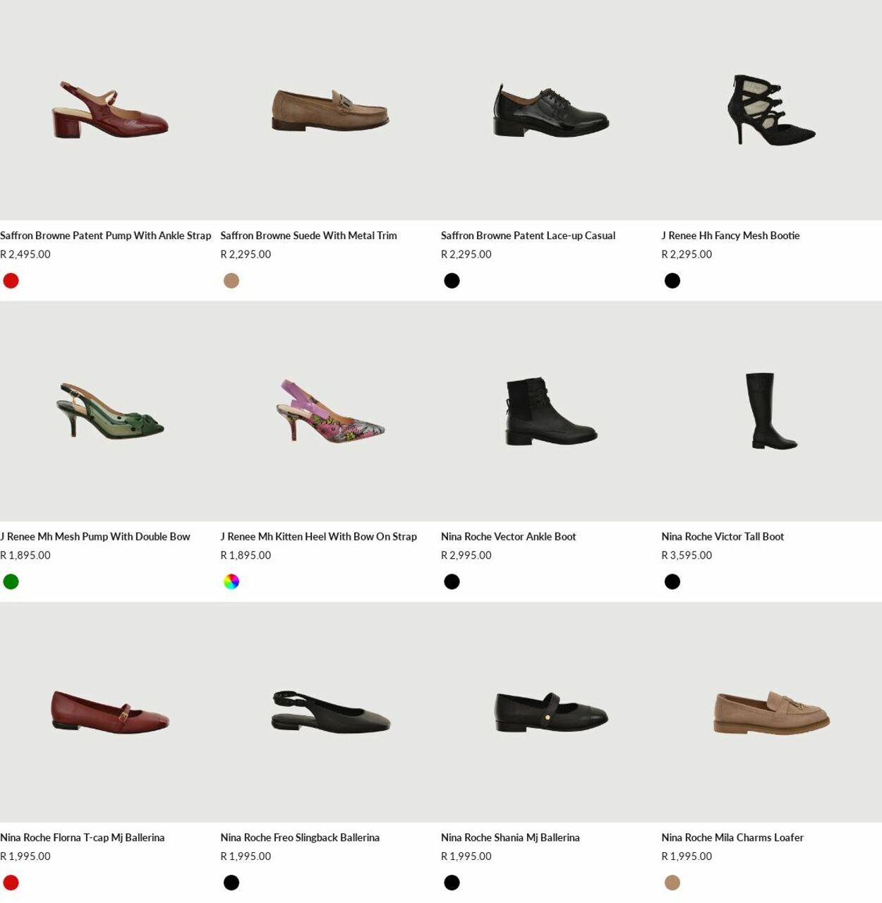Image resolution: width=882 pixels, height=903 pixels.
Task: Open Saffron Browne Suede With Metal Trim
Action: 308,236
